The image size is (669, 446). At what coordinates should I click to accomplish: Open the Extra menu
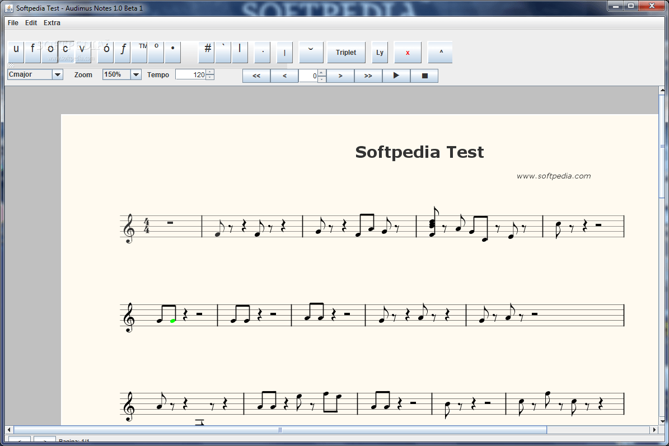pyautogui.click(x=52, y=23)
